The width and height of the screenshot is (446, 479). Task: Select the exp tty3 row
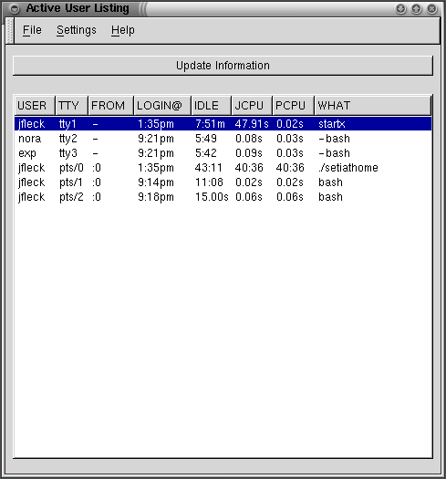tap(223, 153)
